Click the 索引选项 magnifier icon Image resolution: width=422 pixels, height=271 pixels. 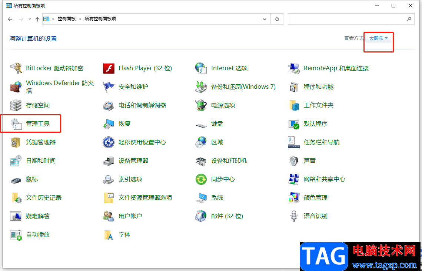pos(109,179)
